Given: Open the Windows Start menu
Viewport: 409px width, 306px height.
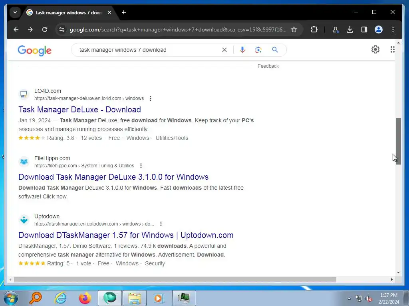Looking at the screenshot, I should pyautogui.click(x=10, y=298).
